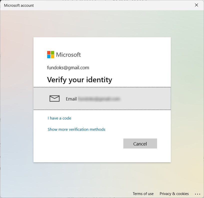Click the Microsoft logo
This screenshot has width=204, height=198.
64,54
